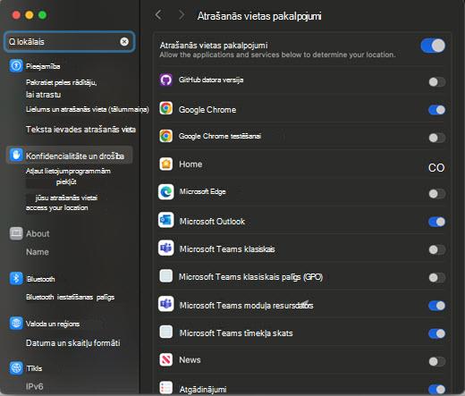Viewport: 465px width, 396px height.
Task: Disable location access for Microsoft Outlook
Action: click(437, 222)
